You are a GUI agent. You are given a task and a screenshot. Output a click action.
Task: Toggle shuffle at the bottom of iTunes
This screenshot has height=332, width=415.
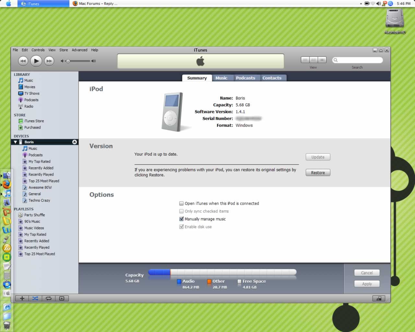[x=35, y=298]
